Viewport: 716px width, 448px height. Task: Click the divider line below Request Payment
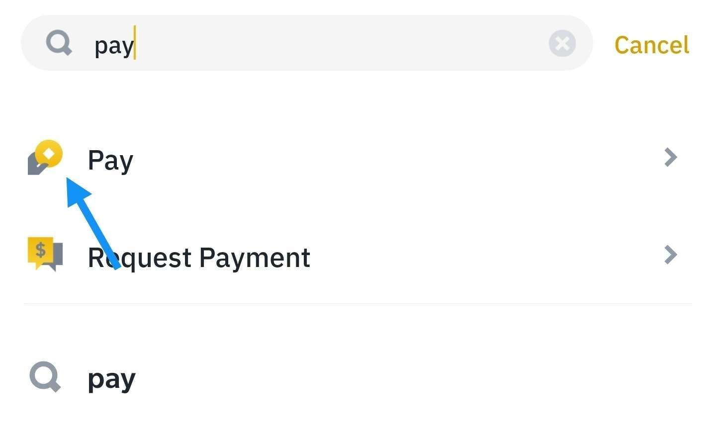coord(358,303)
